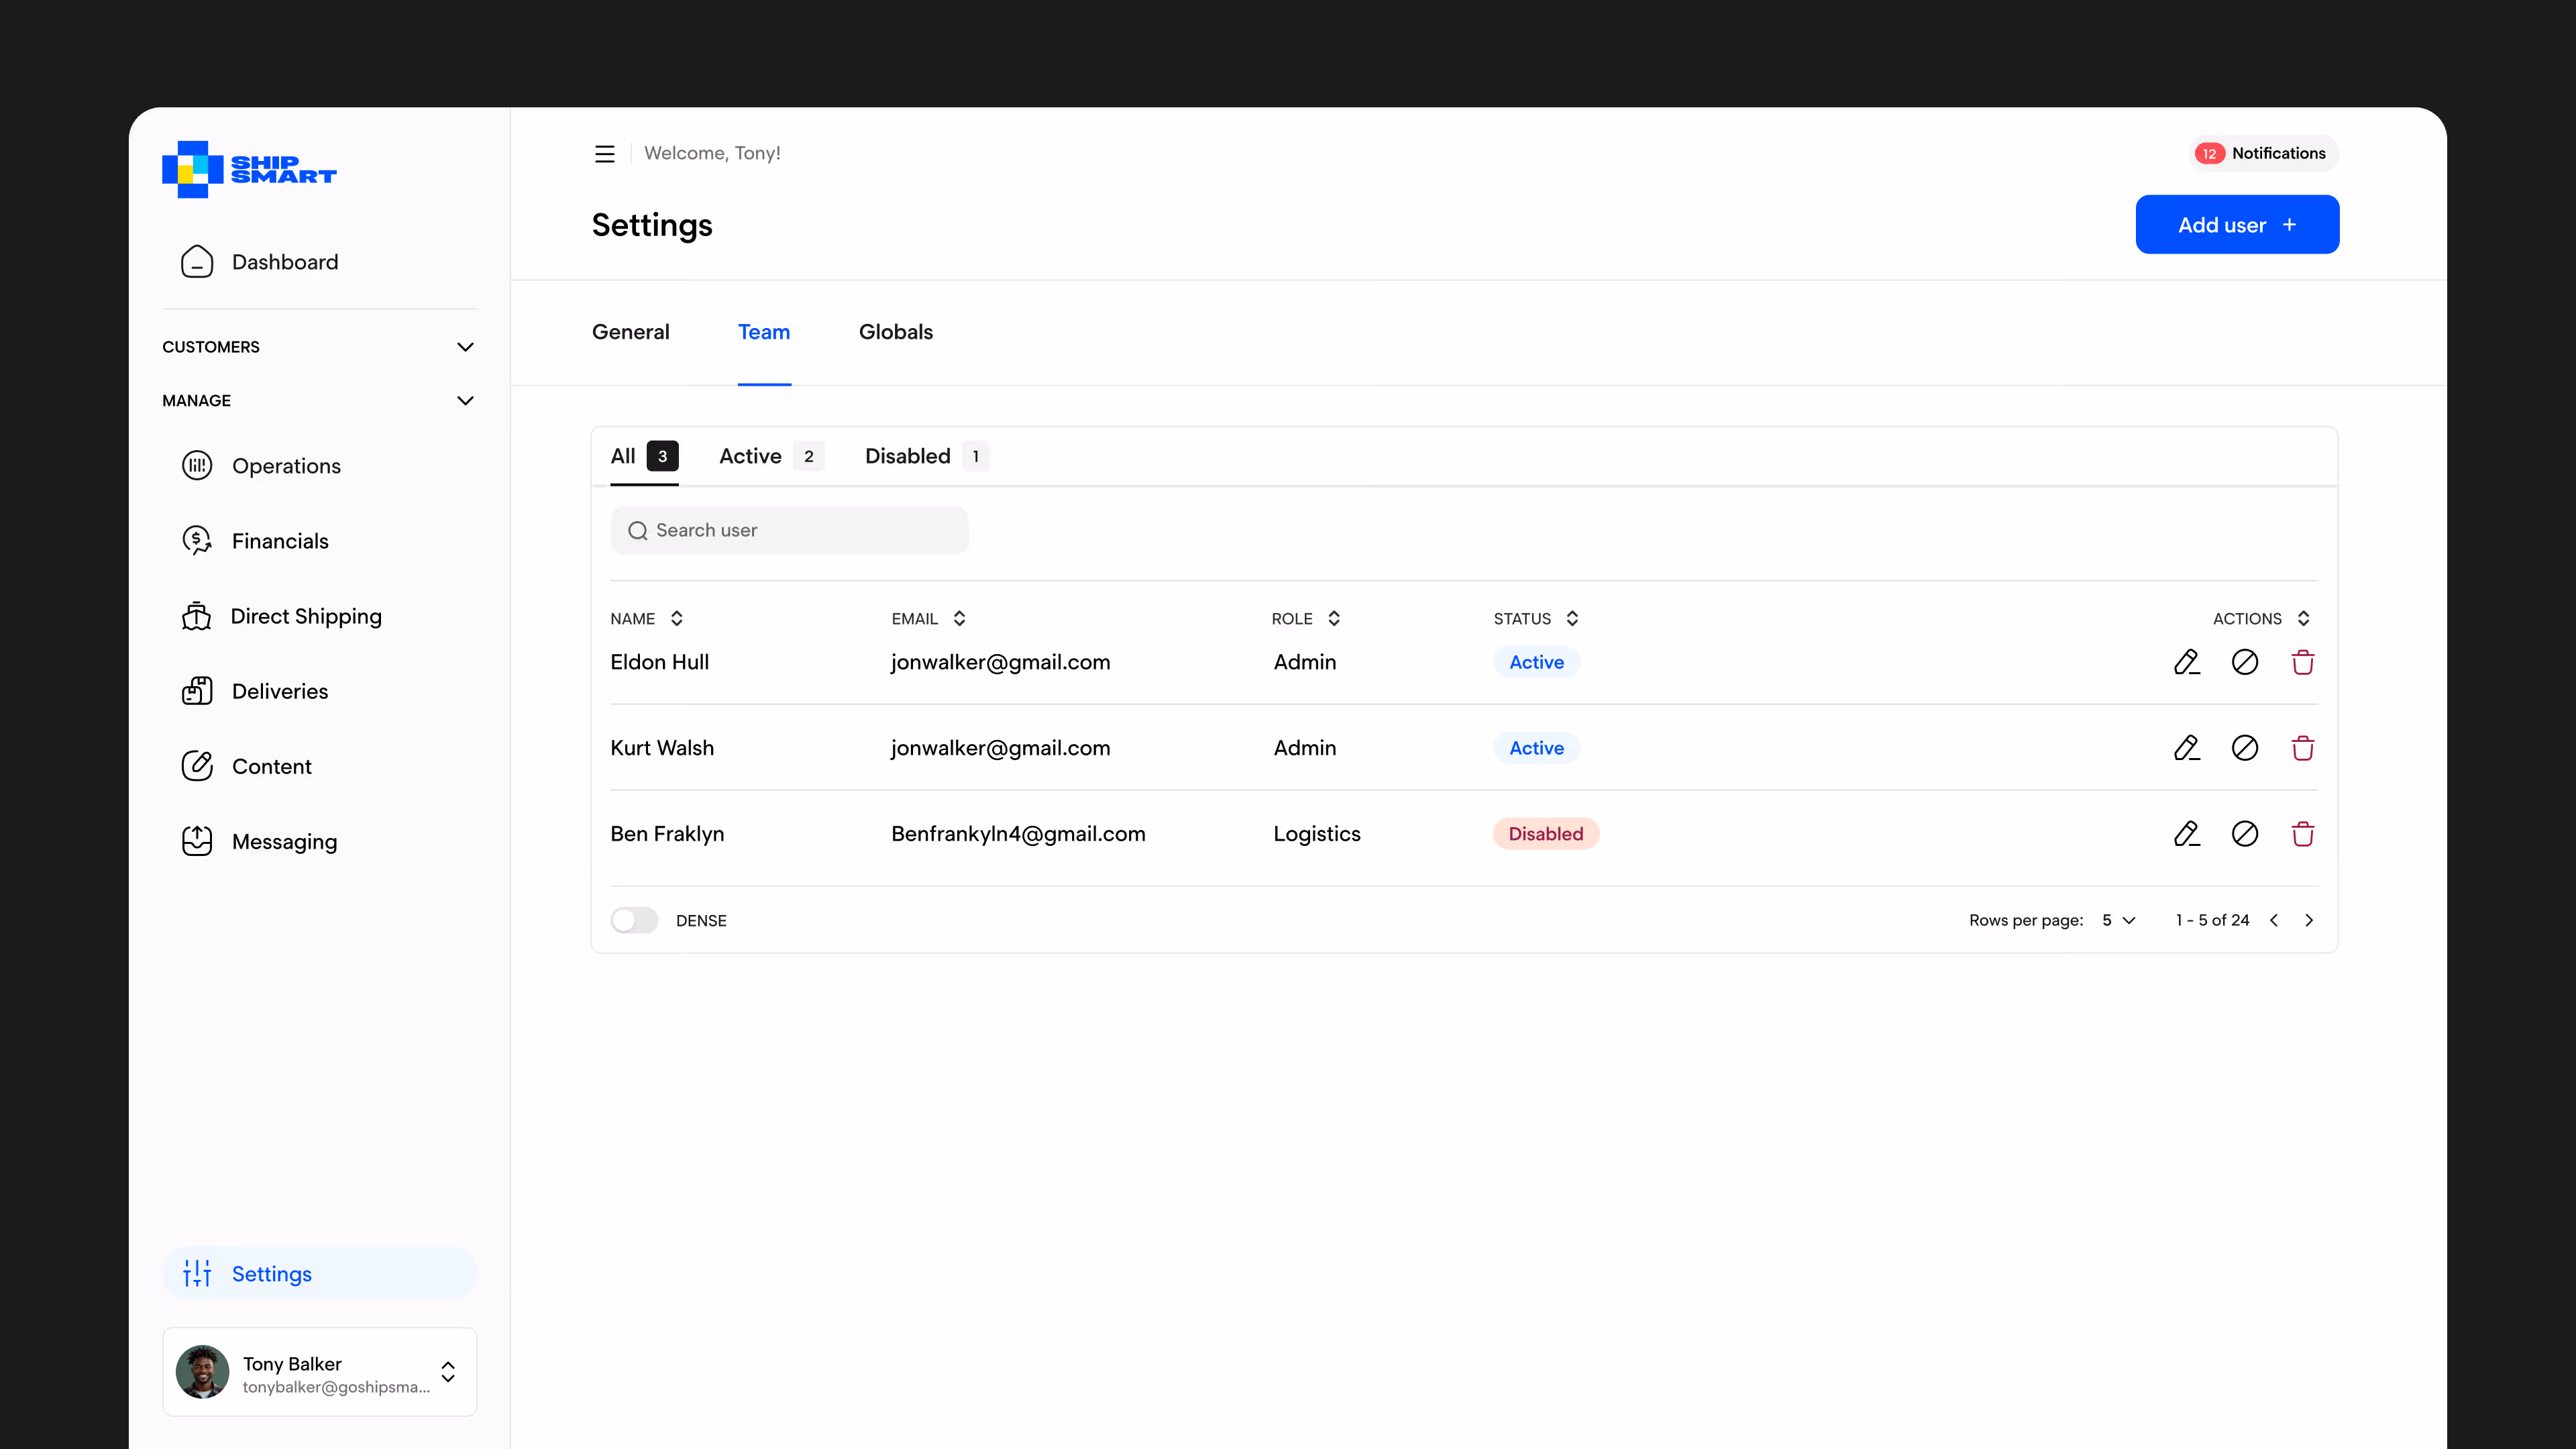Open the Messaging page
This screenshot has width=2576, height=1449.
pos(284,842)
